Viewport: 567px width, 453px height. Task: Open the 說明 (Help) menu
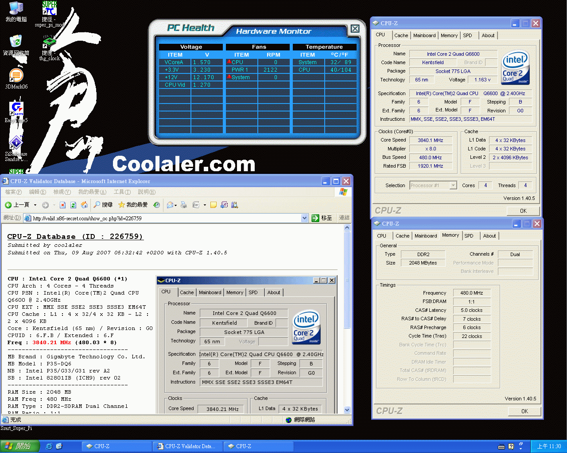tap(147, 192)
